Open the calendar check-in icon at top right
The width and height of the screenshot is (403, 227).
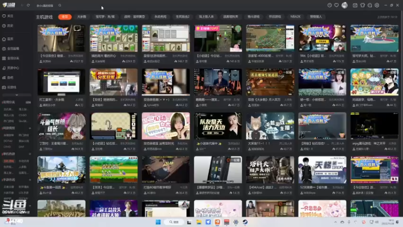point(355,5)
